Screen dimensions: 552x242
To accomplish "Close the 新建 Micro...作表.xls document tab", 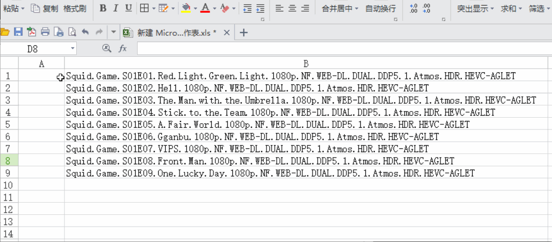I will click(227, 33).
